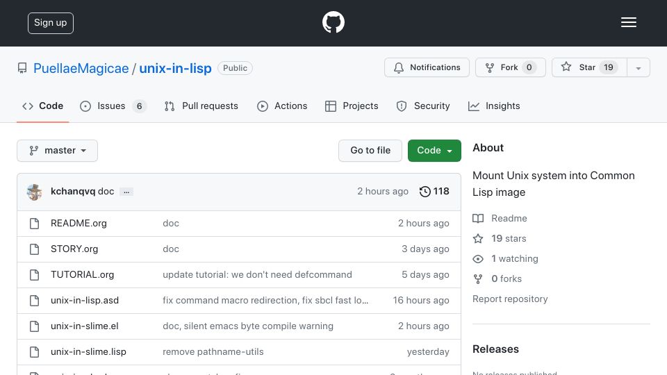Switch to the Issues tab

pos(113,106)
